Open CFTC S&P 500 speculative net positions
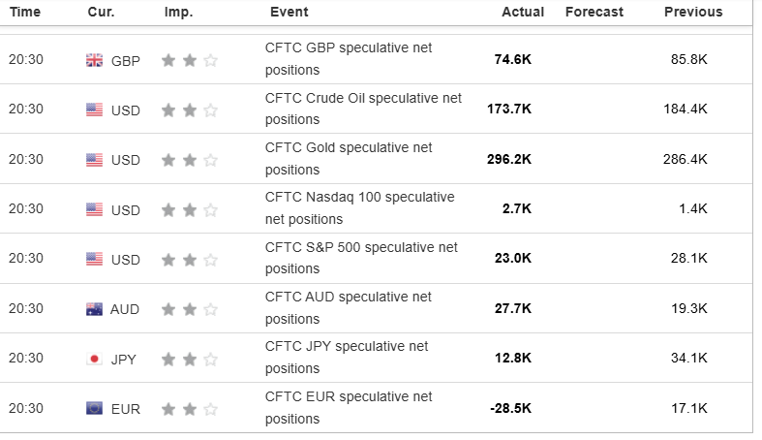 pos(361,259)
